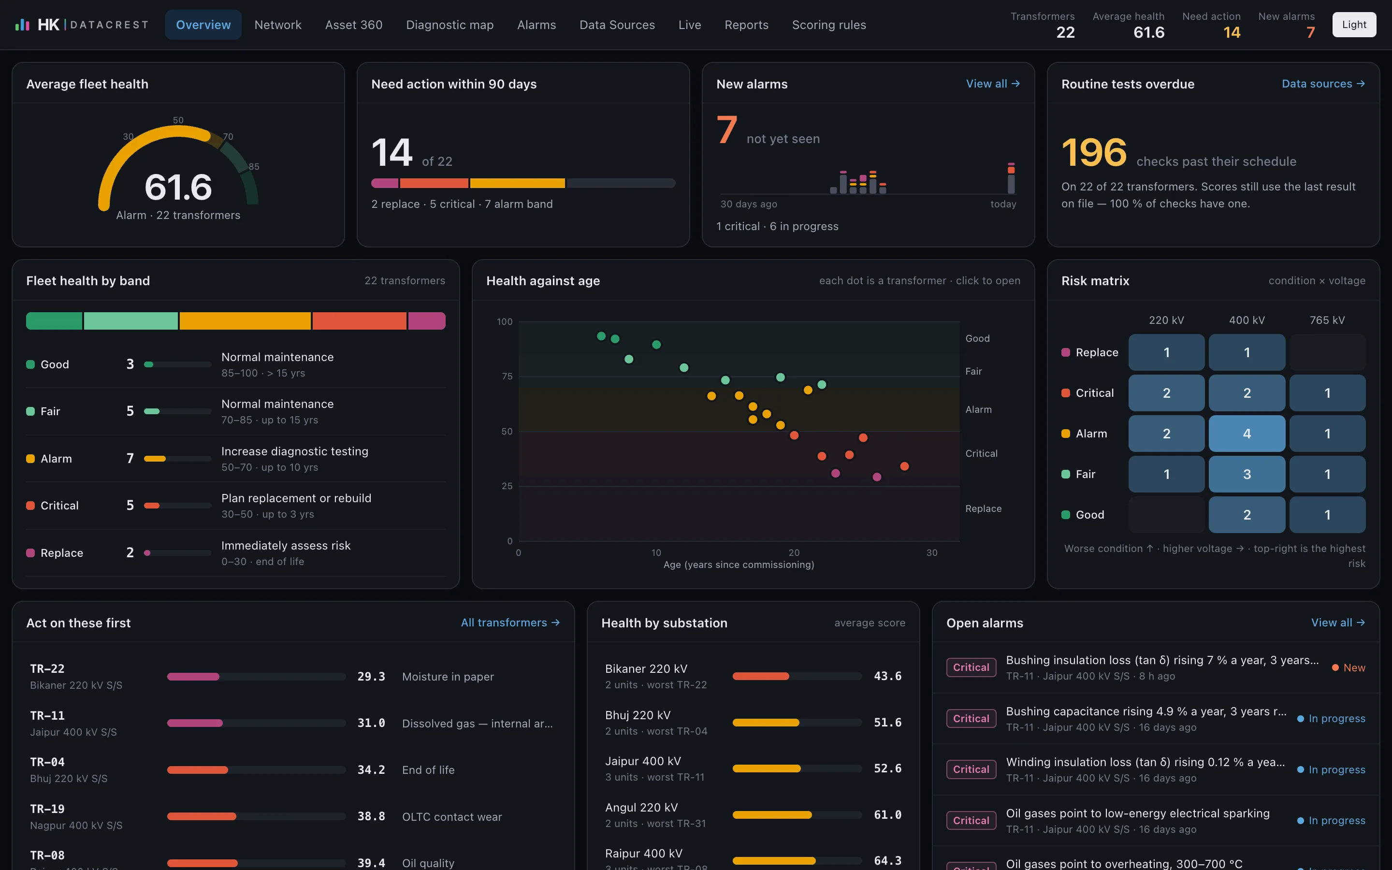Toggle the Light theme button
This screenshot has width=1392, height=870.
tap(1354, 25)
